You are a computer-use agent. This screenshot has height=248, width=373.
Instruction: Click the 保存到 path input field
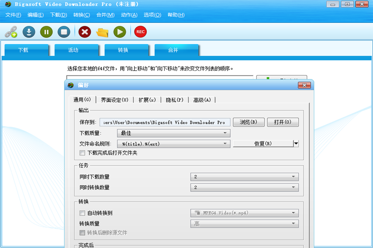pyautogui.click(x=165, y=122)
